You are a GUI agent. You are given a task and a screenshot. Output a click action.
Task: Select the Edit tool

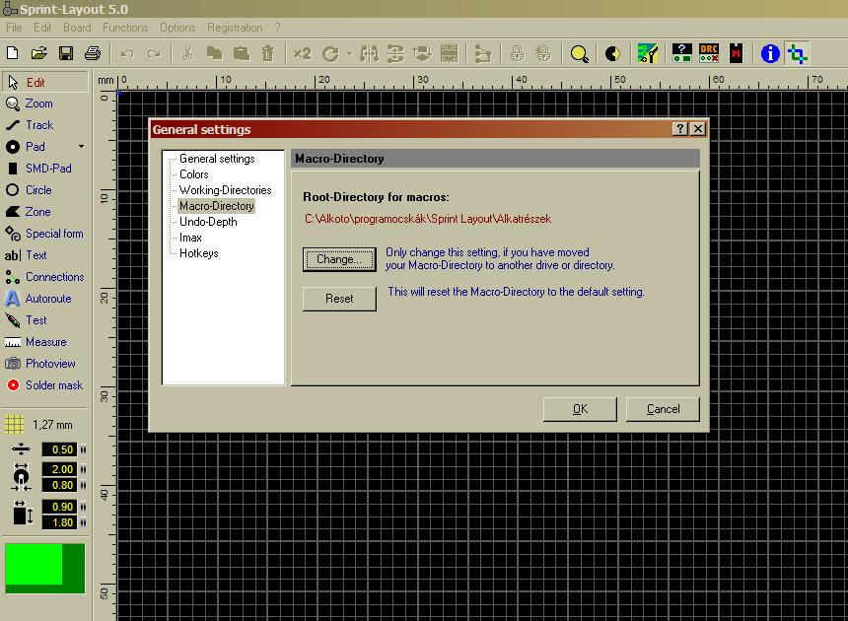[x=45, y=82]
